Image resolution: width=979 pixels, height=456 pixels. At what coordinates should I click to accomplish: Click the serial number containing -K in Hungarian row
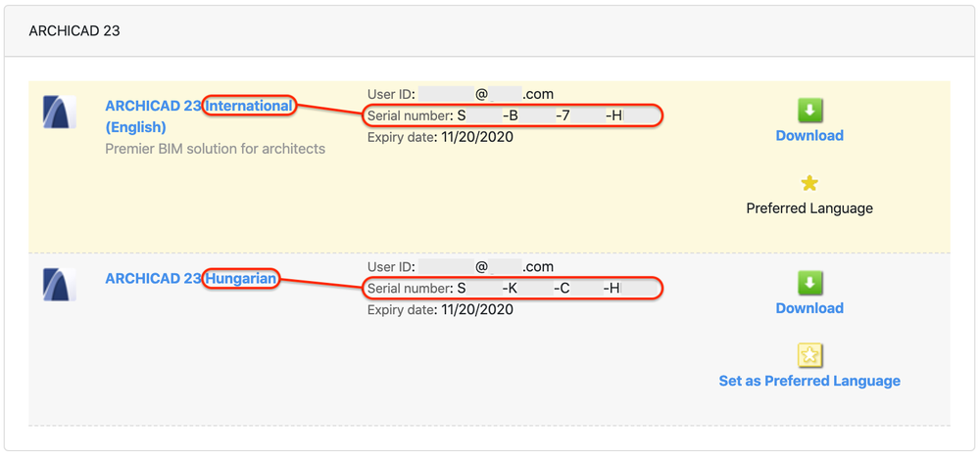point(539,289)
